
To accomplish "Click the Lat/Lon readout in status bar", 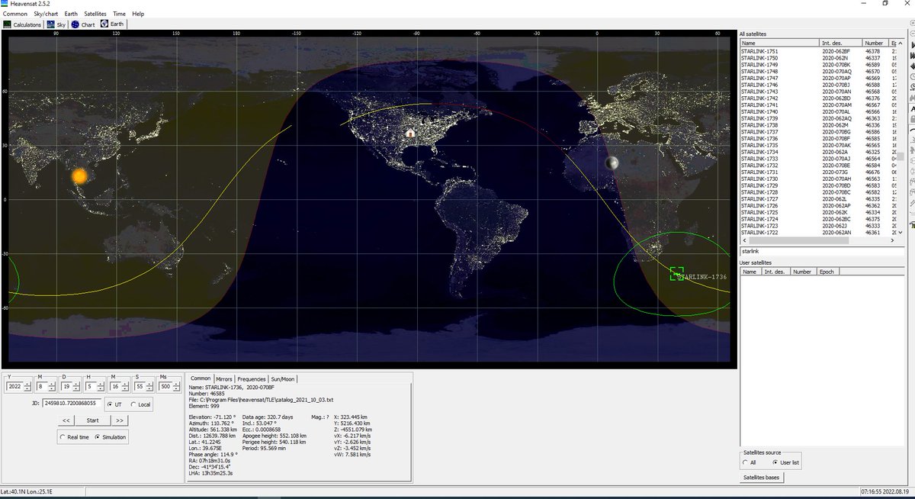I will point(25,493).
